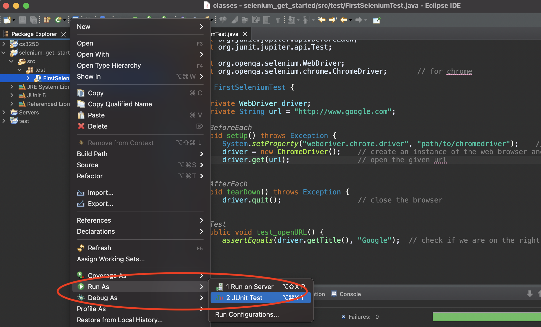Toggle Block Selection mode icon

click(x=267, y=20)
